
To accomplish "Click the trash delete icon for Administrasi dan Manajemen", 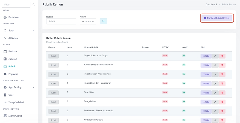I will [x=222, y=65].
